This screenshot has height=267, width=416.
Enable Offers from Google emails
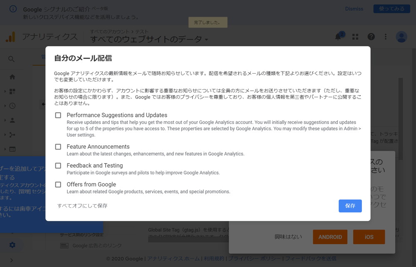tap(58, 184)
